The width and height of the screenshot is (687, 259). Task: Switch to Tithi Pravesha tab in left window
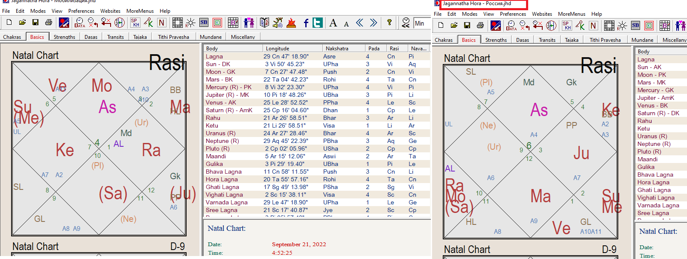coord(173,37)
